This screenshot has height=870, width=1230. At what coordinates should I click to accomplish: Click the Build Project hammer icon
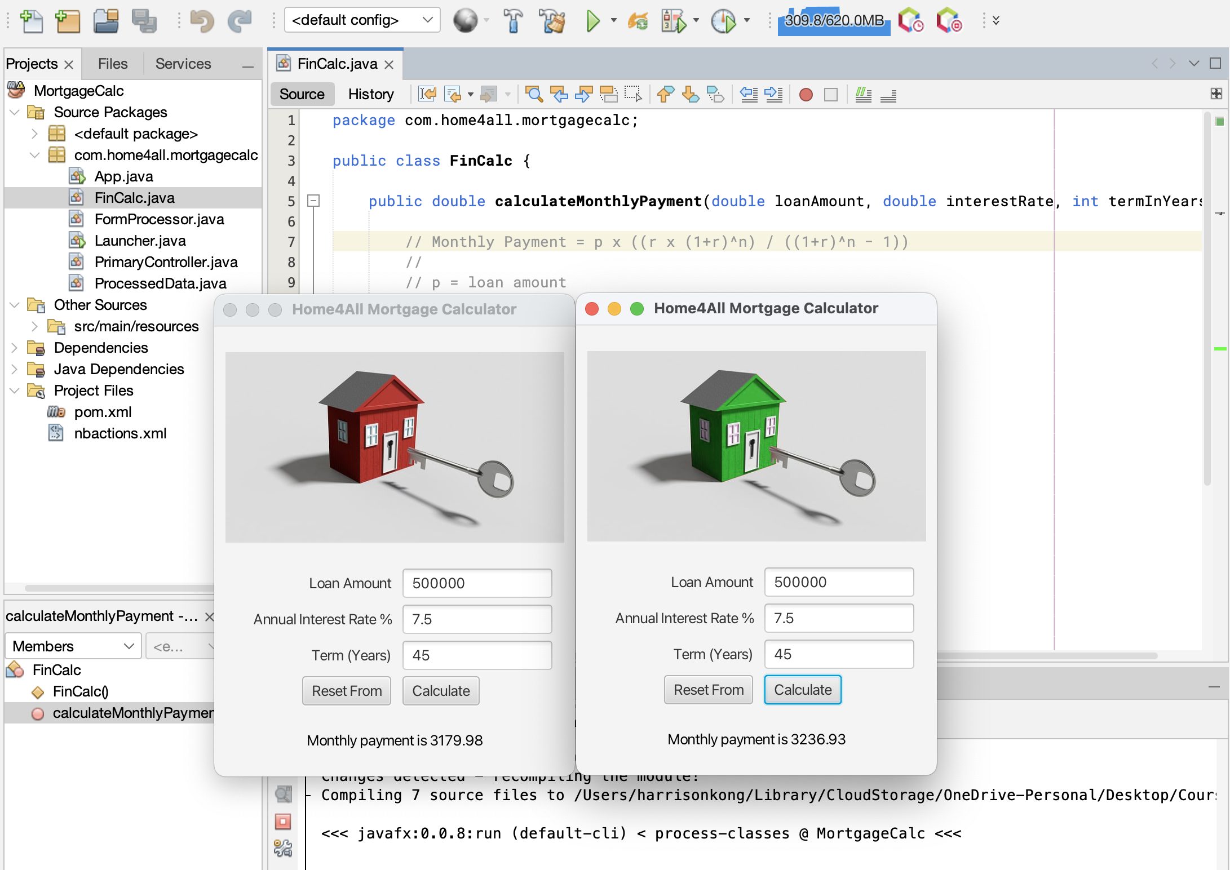[x=512, y=21]
